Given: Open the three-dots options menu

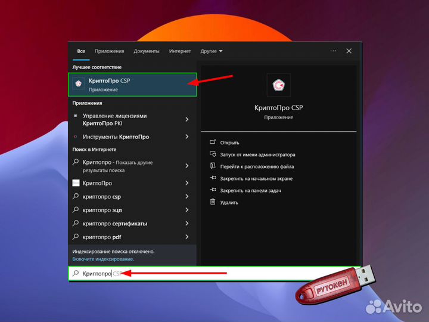Looking at the screenshot, I should 333,51.
